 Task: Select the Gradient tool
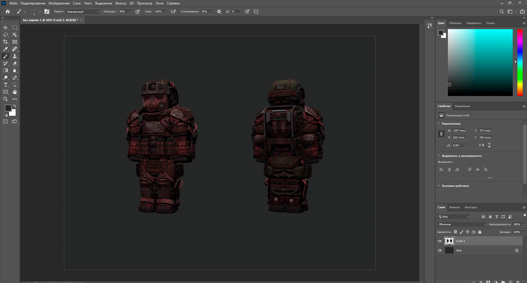tap(5, 70)
